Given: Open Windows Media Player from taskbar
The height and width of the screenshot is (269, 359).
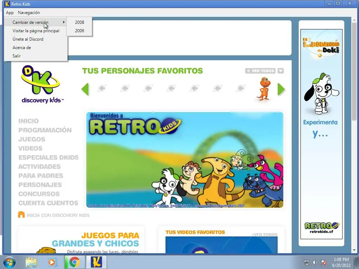Looking at the screenshot, I should click(53, 262).
